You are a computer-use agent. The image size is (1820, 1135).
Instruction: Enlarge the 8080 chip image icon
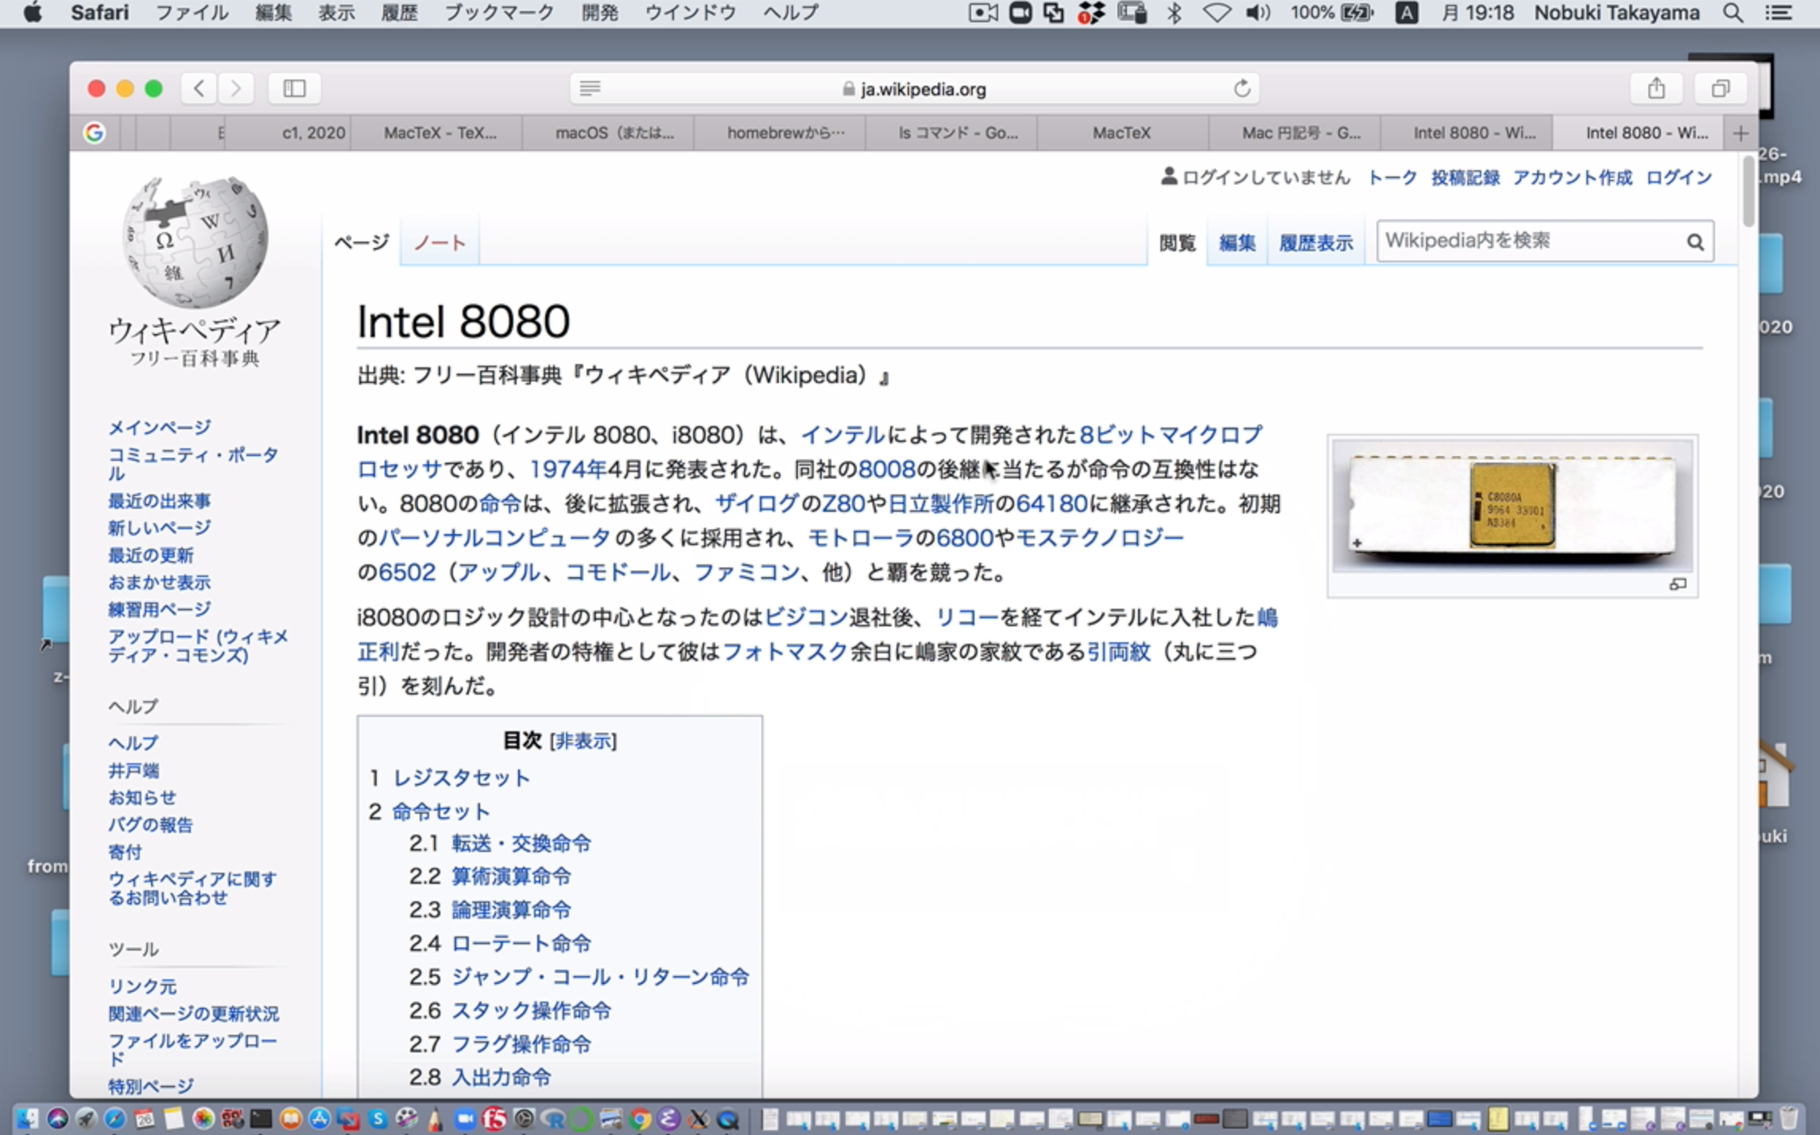[x=1678, y=584]
